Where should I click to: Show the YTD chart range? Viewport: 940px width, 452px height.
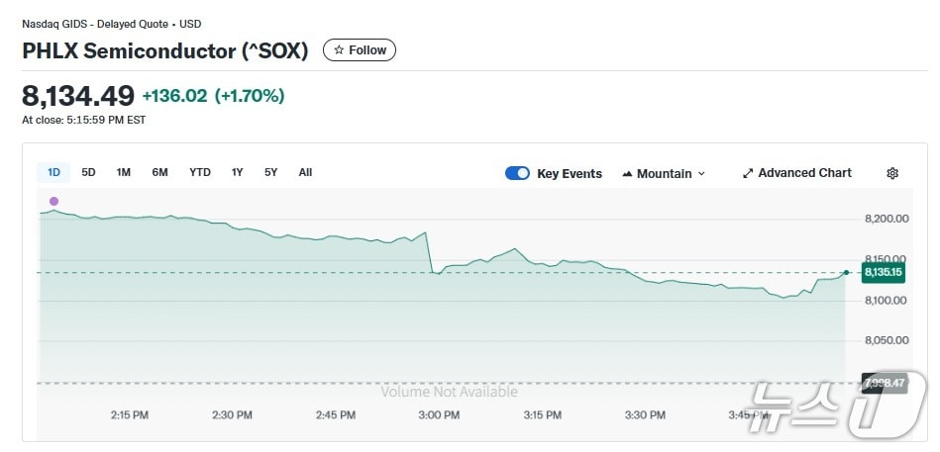click(200, 172)
